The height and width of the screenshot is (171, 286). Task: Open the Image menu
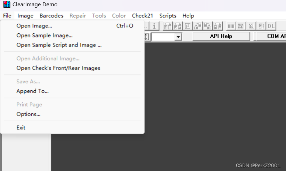[x=25, y=16]
